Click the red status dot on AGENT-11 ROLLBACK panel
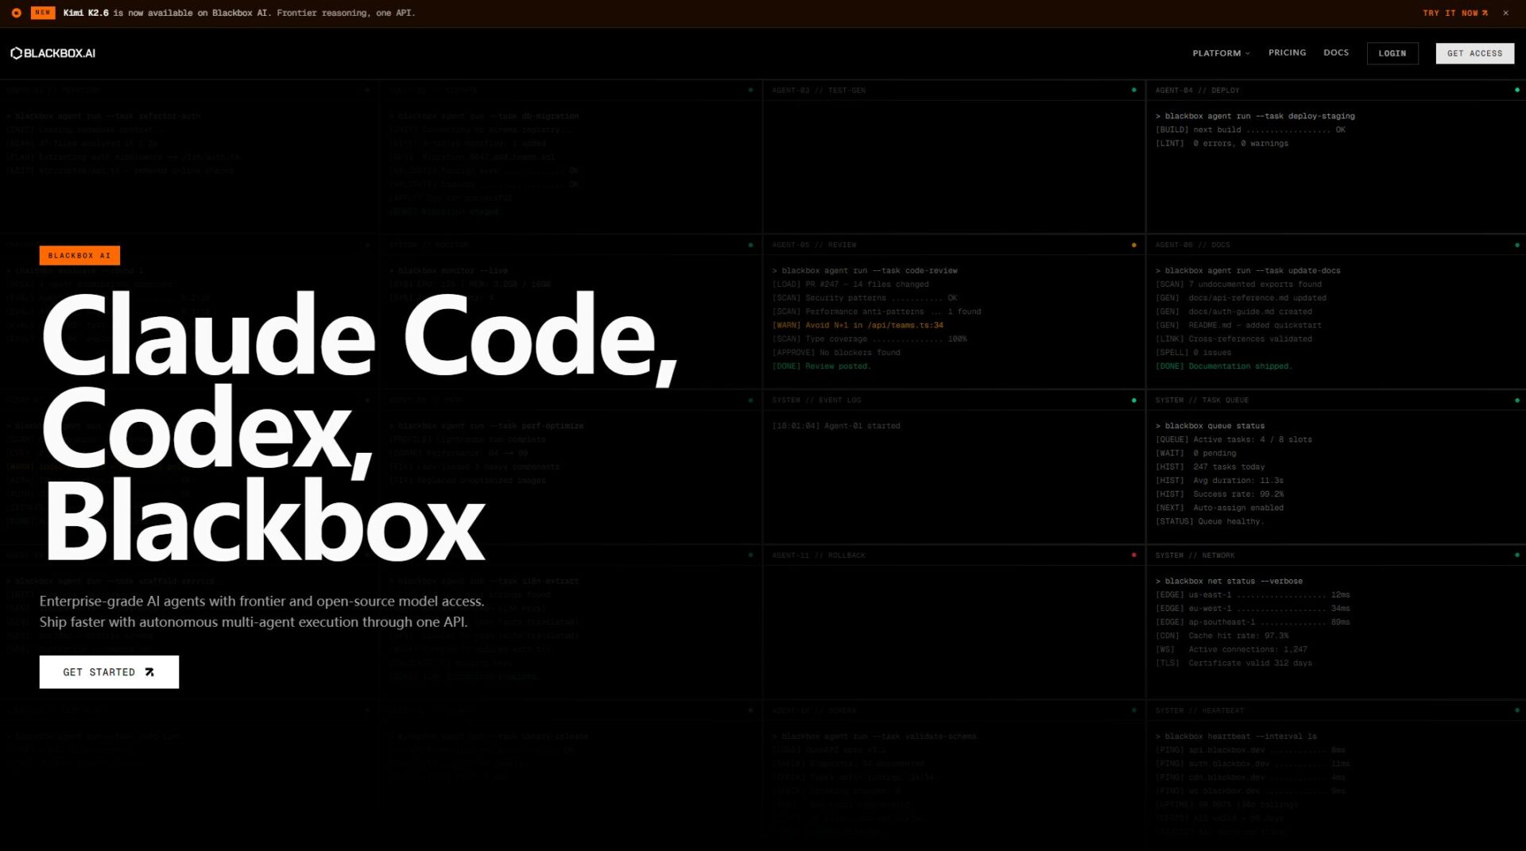 (1133, 555)
